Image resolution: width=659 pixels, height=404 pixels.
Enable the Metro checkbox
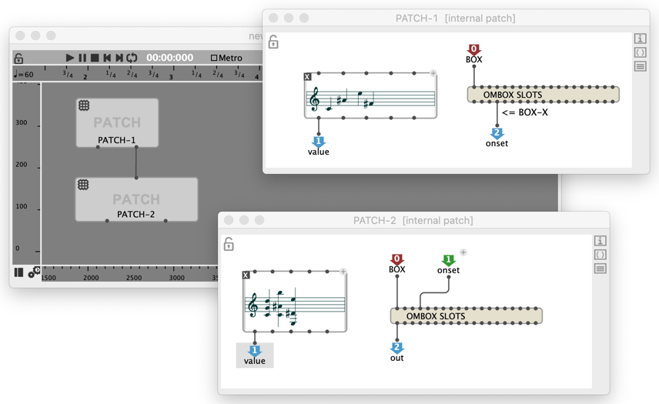(214, 58)
